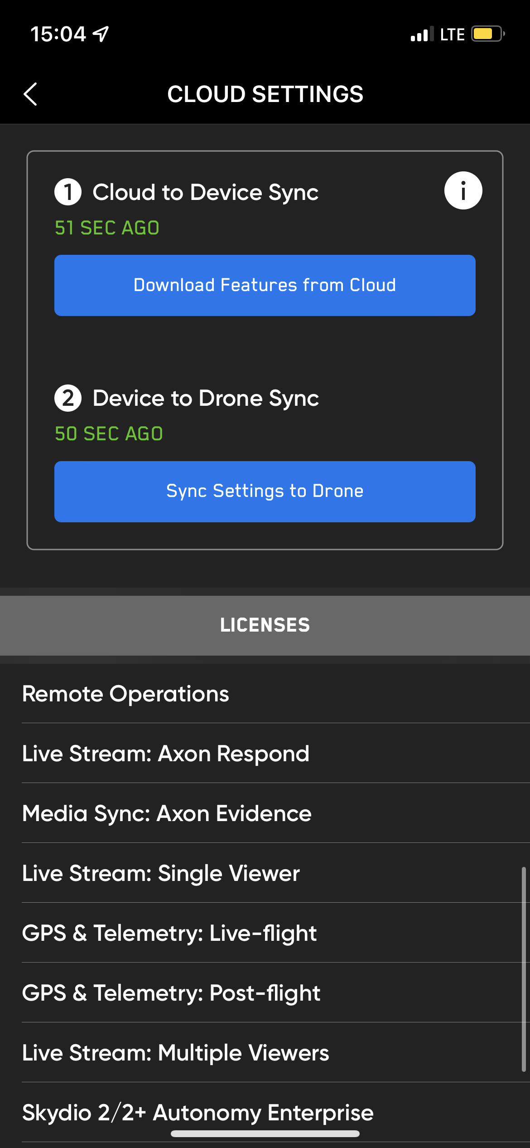Select Remote Operations license
530x1148 pixels.
(x=126, y=694)
